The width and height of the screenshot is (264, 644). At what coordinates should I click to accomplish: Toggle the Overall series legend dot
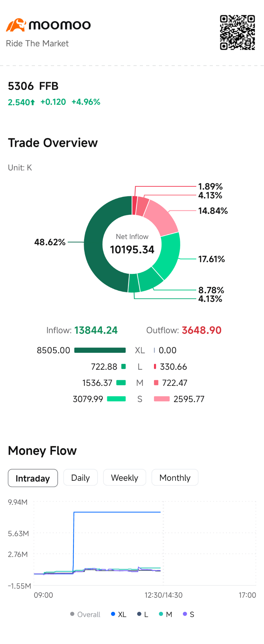pos(72,614)
